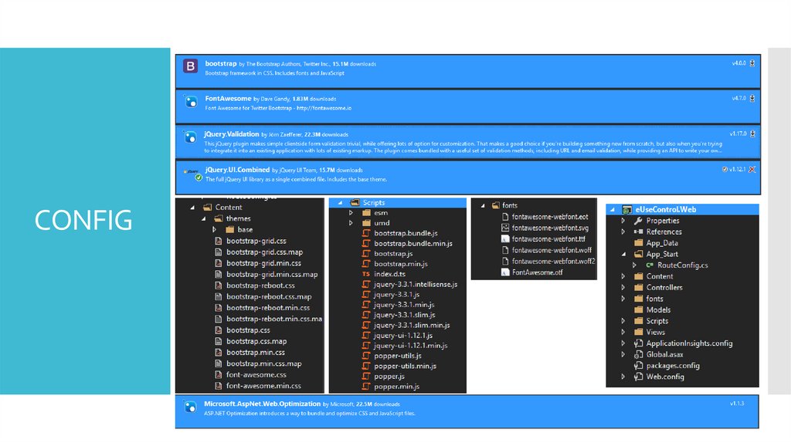Screen dimensions: 791x443
Task: Select fontawesome-webfont.ttf file
Action: tap(548, 239)
